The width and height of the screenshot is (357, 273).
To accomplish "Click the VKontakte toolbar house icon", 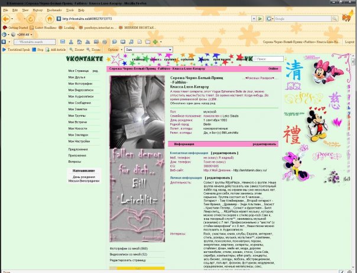I will (x=79, y=41).
